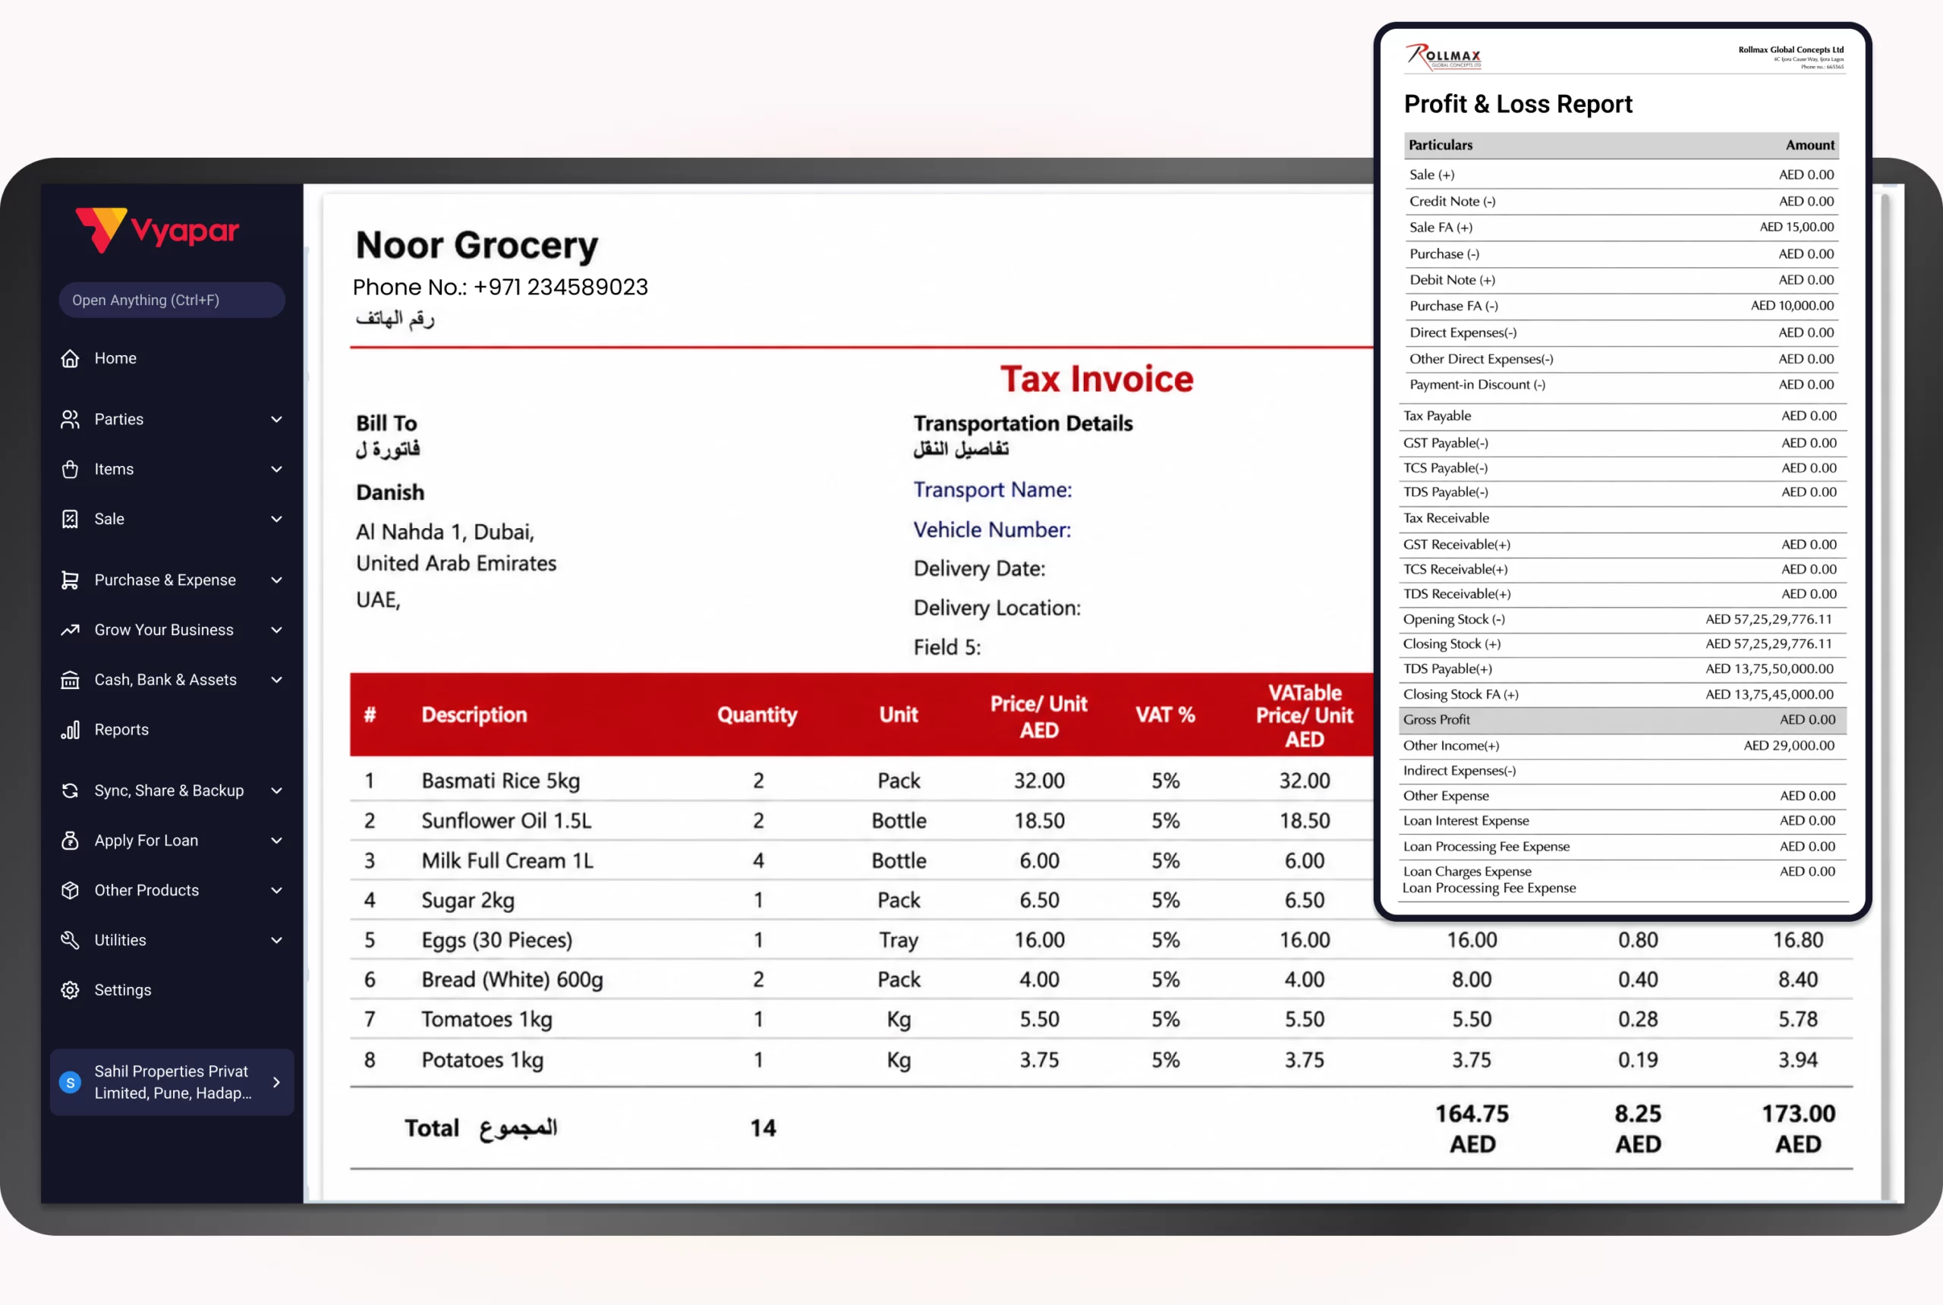Viewport: 1943px width, 1305px height.
Task: Click the 173.00 AED grand total
Action: (1798, 1128)
